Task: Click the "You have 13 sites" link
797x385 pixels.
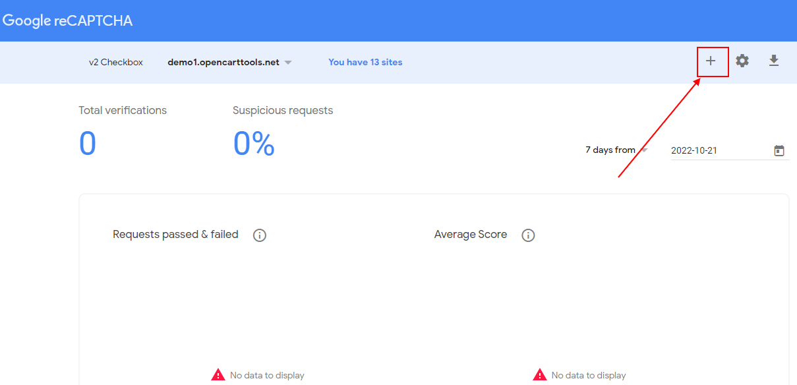Action: pos(365,63)
